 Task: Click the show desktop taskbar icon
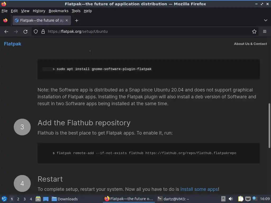[46, 199]
